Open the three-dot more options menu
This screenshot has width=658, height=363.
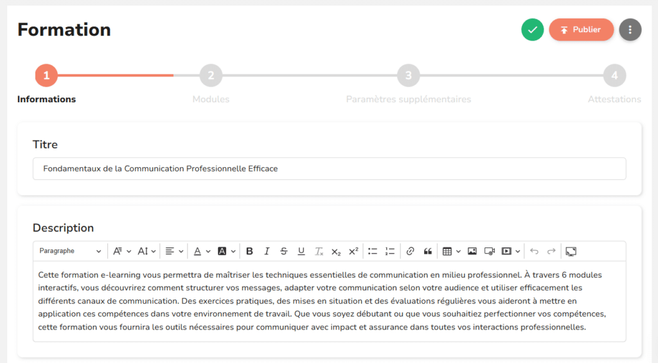[x=630, y=30]
